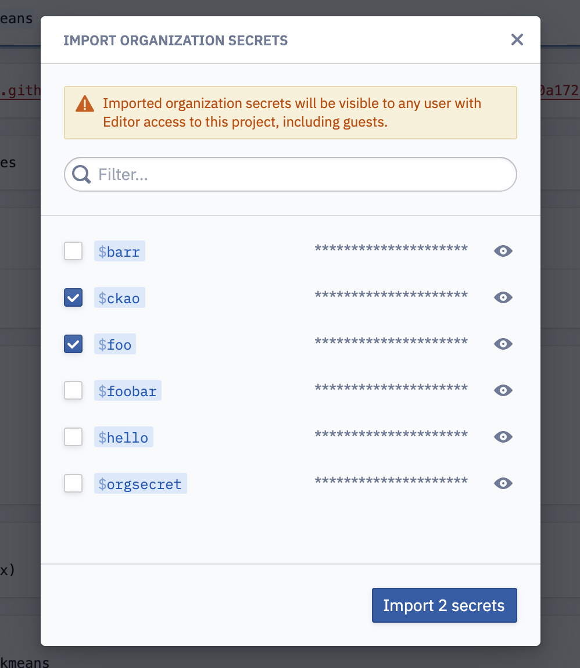Check the $barr secret checkbox
The width and height of the screenshot is (580, 668).
pyautogui.click(x=73, y=251)
